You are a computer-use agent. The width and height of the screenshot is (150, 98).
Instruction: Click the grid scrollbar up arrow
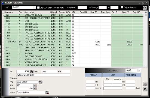pyautogui.click(x=146, y=12)
